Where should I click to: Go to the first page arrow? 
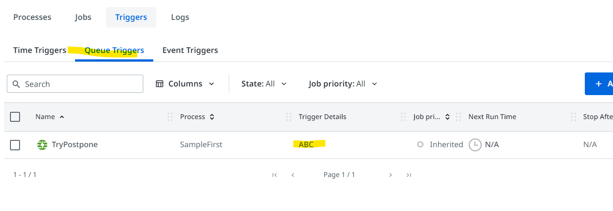(x=274, y=175)
